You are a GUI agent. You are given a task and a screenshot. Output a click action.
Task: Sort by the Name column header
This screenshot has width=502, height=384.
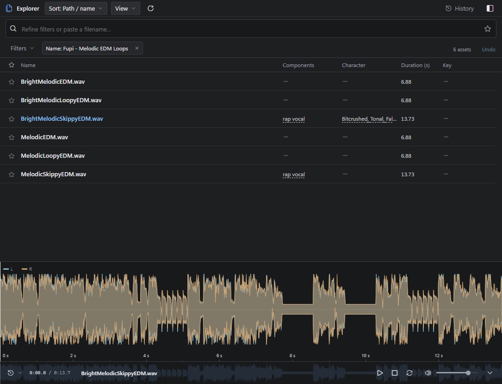tap(28, 65)
